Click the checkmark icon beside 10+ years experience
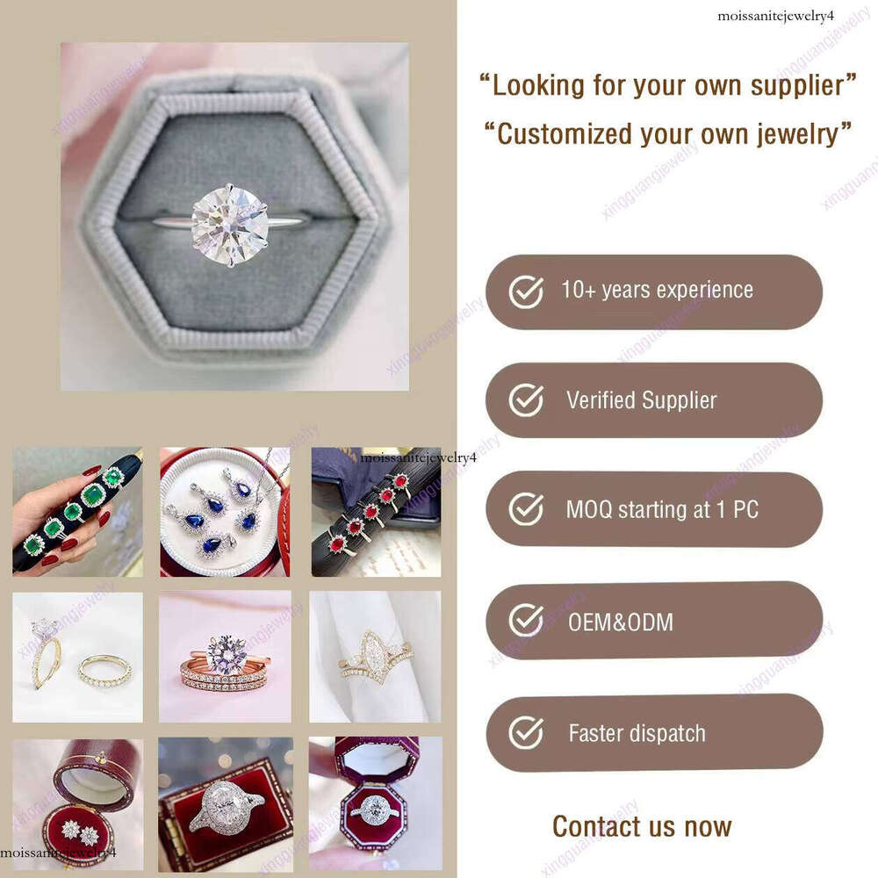This screenshot has height=878, width=878. (525, 291)
